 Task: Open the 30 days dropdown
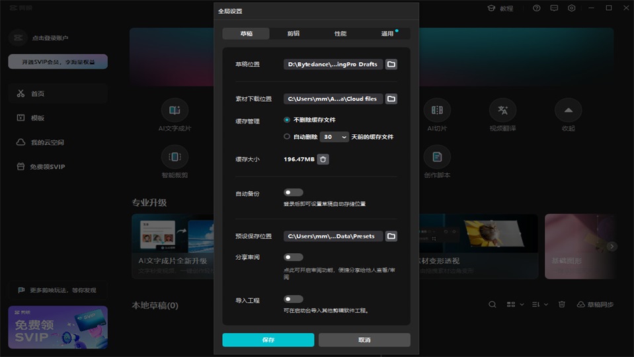click(x=335, y=137)
